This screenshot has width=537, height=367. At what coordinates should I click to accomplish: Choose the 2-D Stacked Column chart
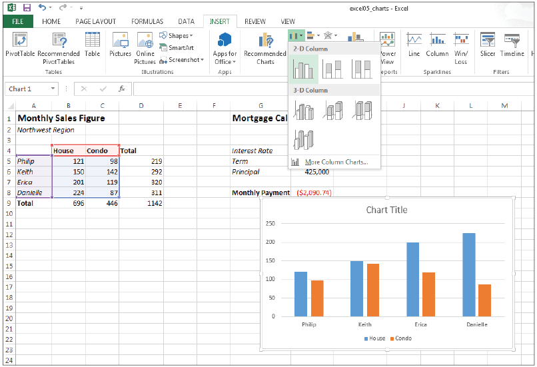coord(332,69)
